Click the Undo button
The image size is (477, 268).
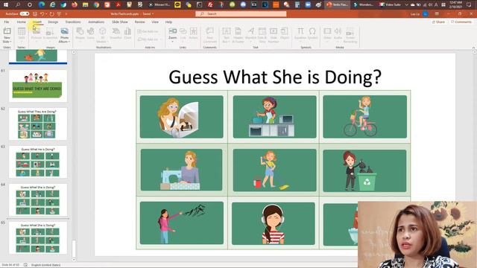coord(42,14)
